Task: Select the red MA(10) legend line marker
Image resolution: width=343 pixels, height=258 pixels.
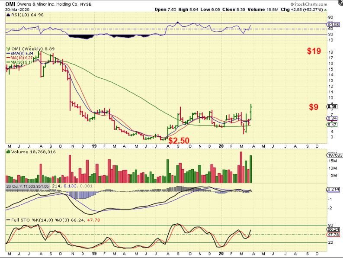Action: pyautogui.click(x=8, y=58)
